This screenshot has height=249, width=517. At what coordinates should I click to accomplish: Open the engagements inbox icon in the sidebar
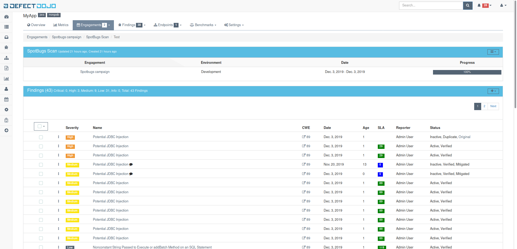[6, 37]
